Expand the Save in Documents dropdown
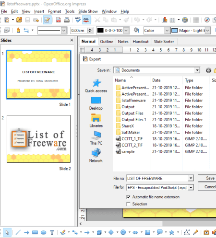216x238 pixels. click(197, 70)
